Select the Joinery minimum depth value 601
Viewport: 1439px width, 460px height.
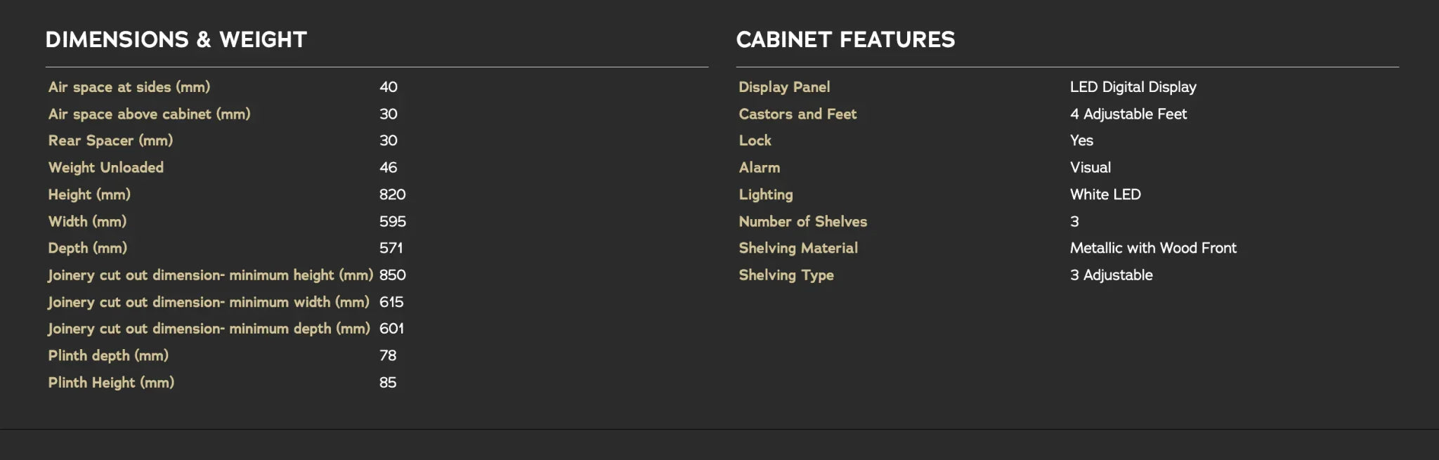(391, 329)
